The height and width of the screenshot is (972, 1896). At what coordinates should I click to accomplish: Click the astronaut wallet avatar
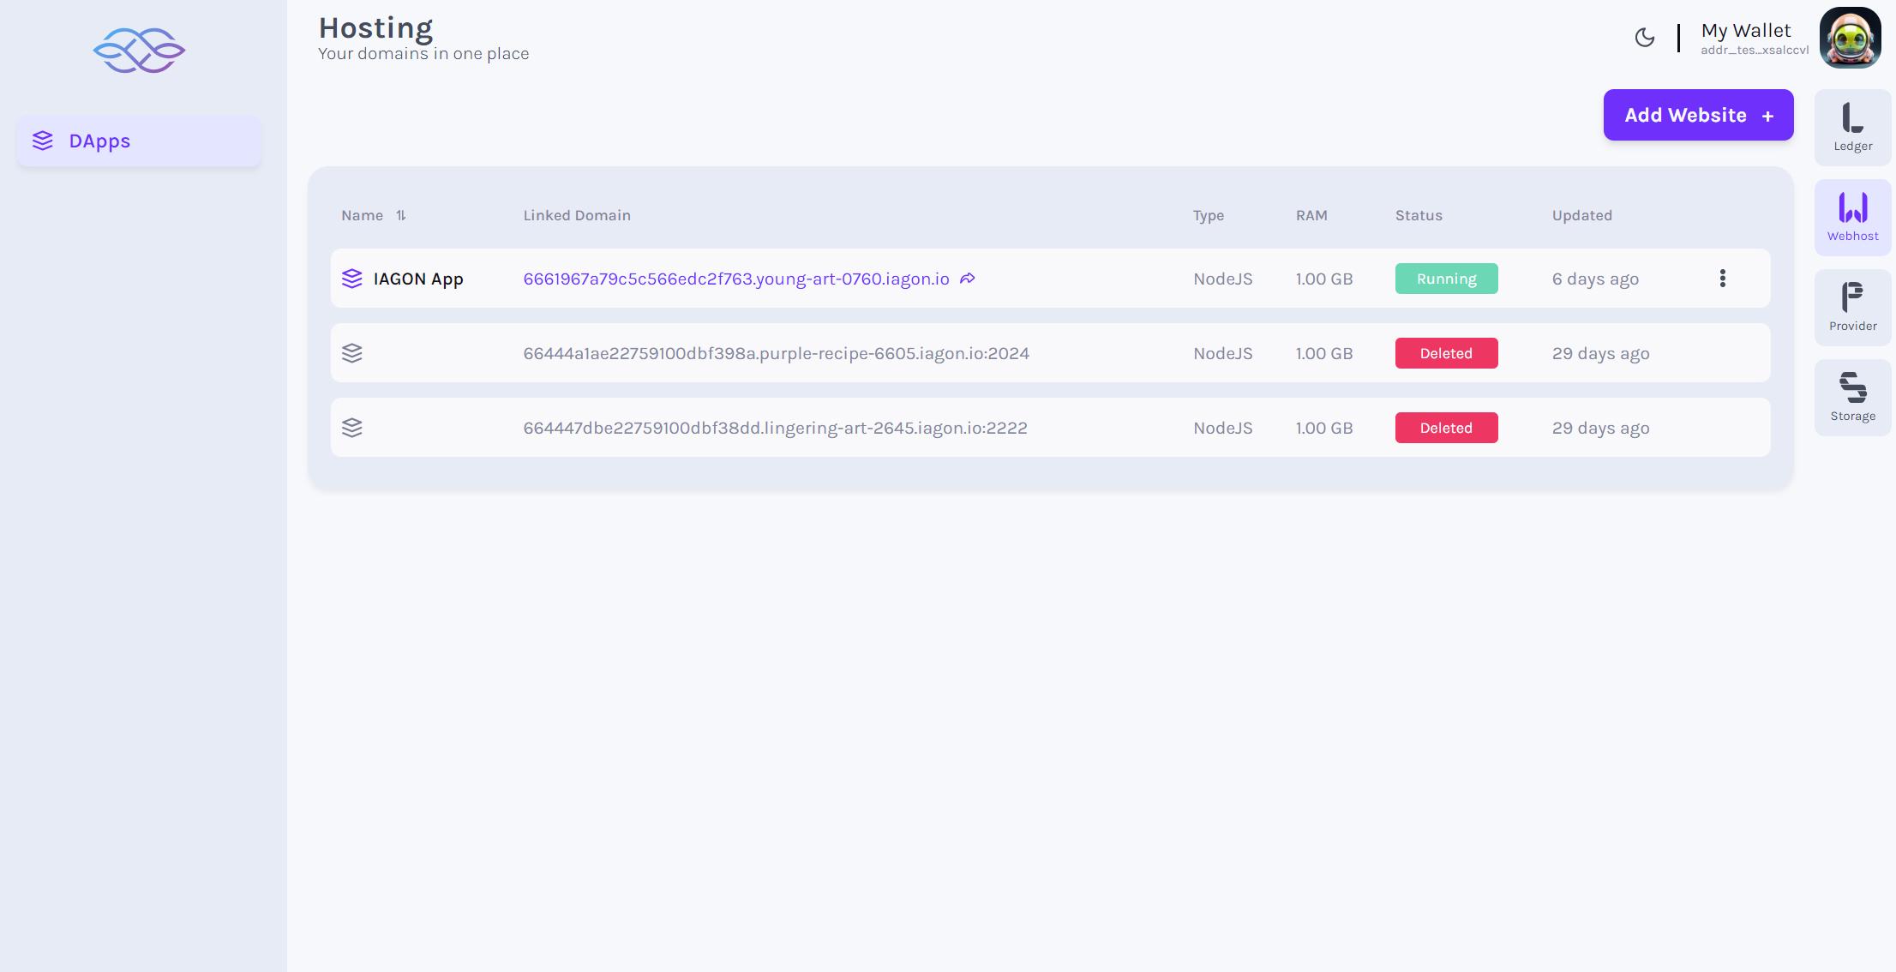[x=1850, y=38]
